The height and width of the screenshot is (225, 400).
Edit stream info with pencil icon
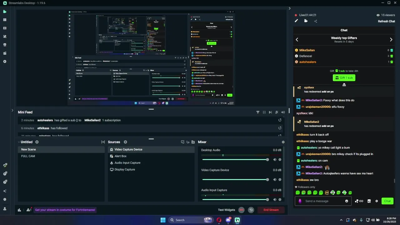click(x=296, y=21)
